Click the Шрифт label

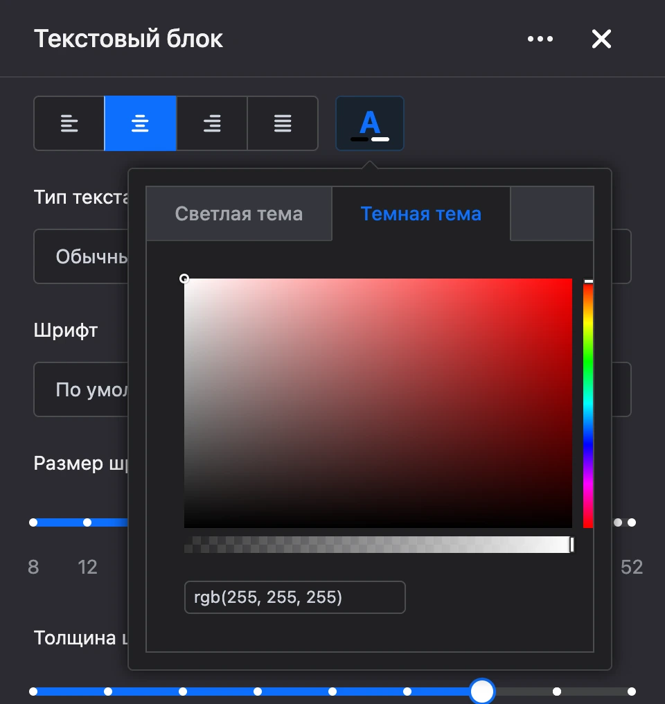click(66, 331)
